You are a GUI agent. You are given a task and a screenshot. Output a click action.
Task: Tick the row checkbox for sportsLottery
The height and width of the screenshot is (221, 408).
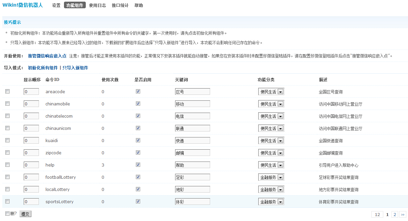point(8,202)
